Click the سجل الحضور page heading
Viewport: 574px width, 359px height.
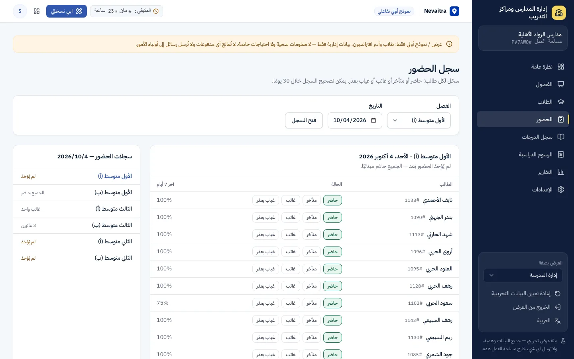pyautogui.click(x=434, y=69)
